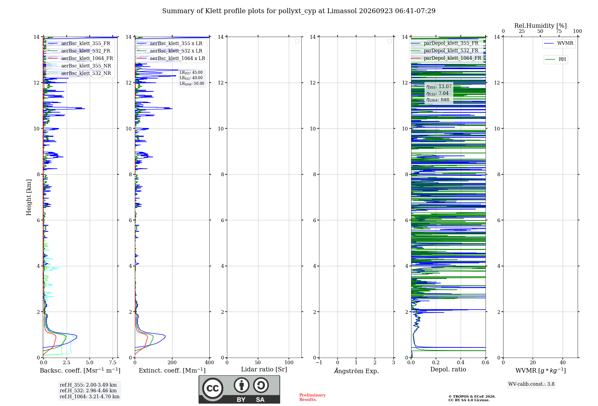Image resolution: width=598 pixels, height=406 pixels.
Task: Click the RH legend label
Action: [556, 59]
